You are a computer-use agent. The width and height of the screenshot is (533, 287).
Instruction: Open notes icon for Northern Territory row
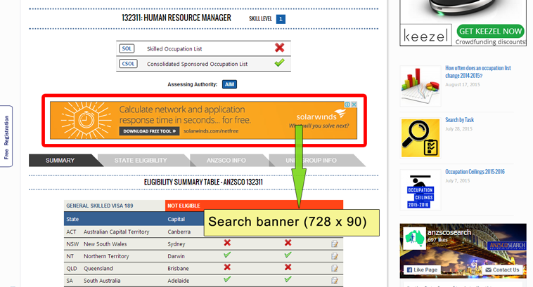[x=335, y=256]
